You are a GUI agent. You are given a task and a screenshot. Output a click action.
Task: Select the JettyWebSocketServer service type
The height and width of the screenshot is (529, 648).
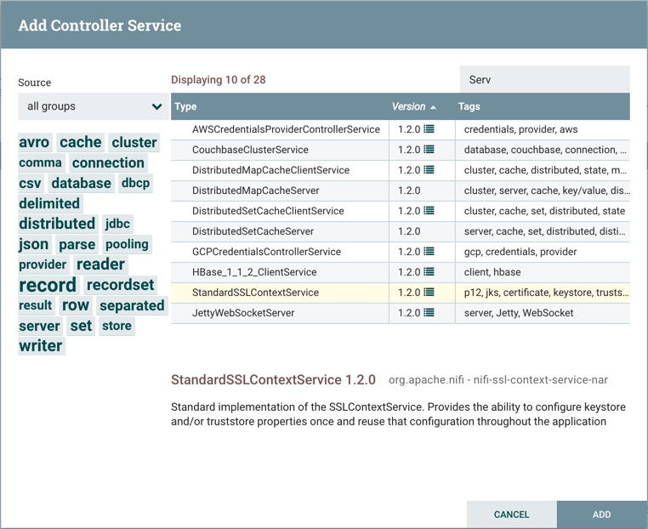pos(243,313)
